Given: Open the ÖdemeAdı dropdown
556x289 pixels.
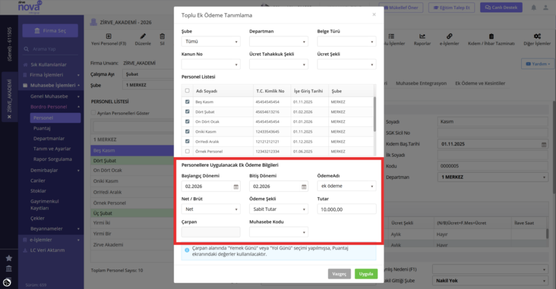Looking at the screenshot, I should pyautogui.click(x=346, y=186).
